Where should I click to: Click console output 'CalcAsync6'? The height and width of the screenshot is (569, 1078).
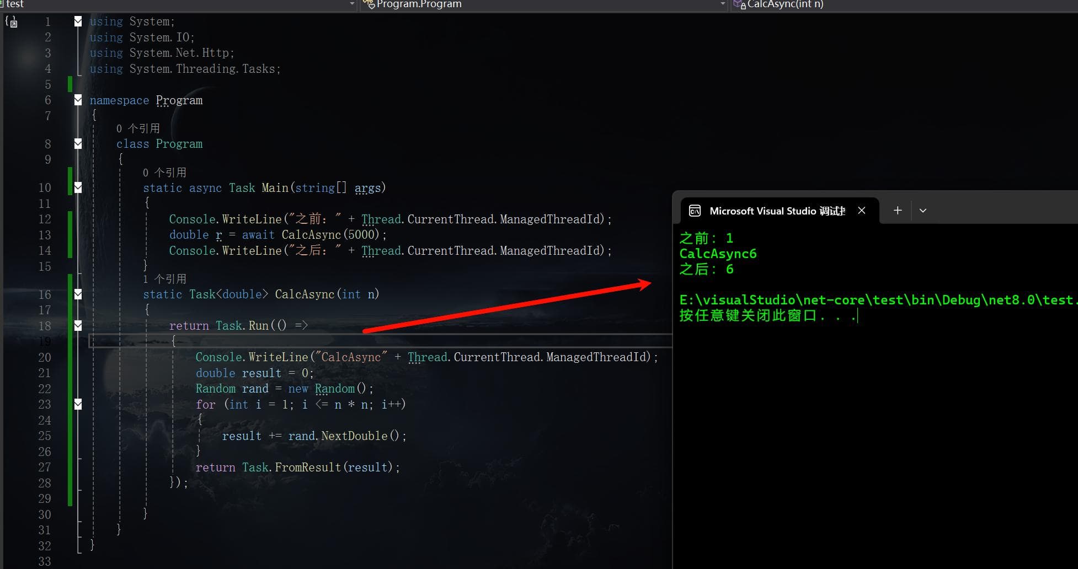click(x=718, y=254)
